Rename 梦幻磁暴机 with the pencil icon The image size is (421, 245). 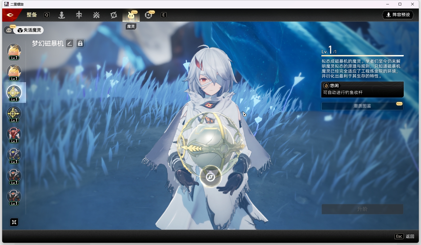click(70, 44)
